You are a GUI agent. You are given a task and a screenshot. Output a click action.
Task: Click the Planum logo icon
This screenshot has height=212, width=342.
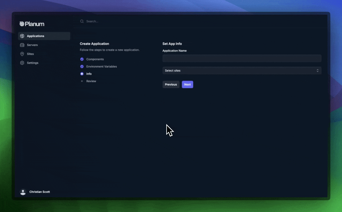[x=22, y=24]
